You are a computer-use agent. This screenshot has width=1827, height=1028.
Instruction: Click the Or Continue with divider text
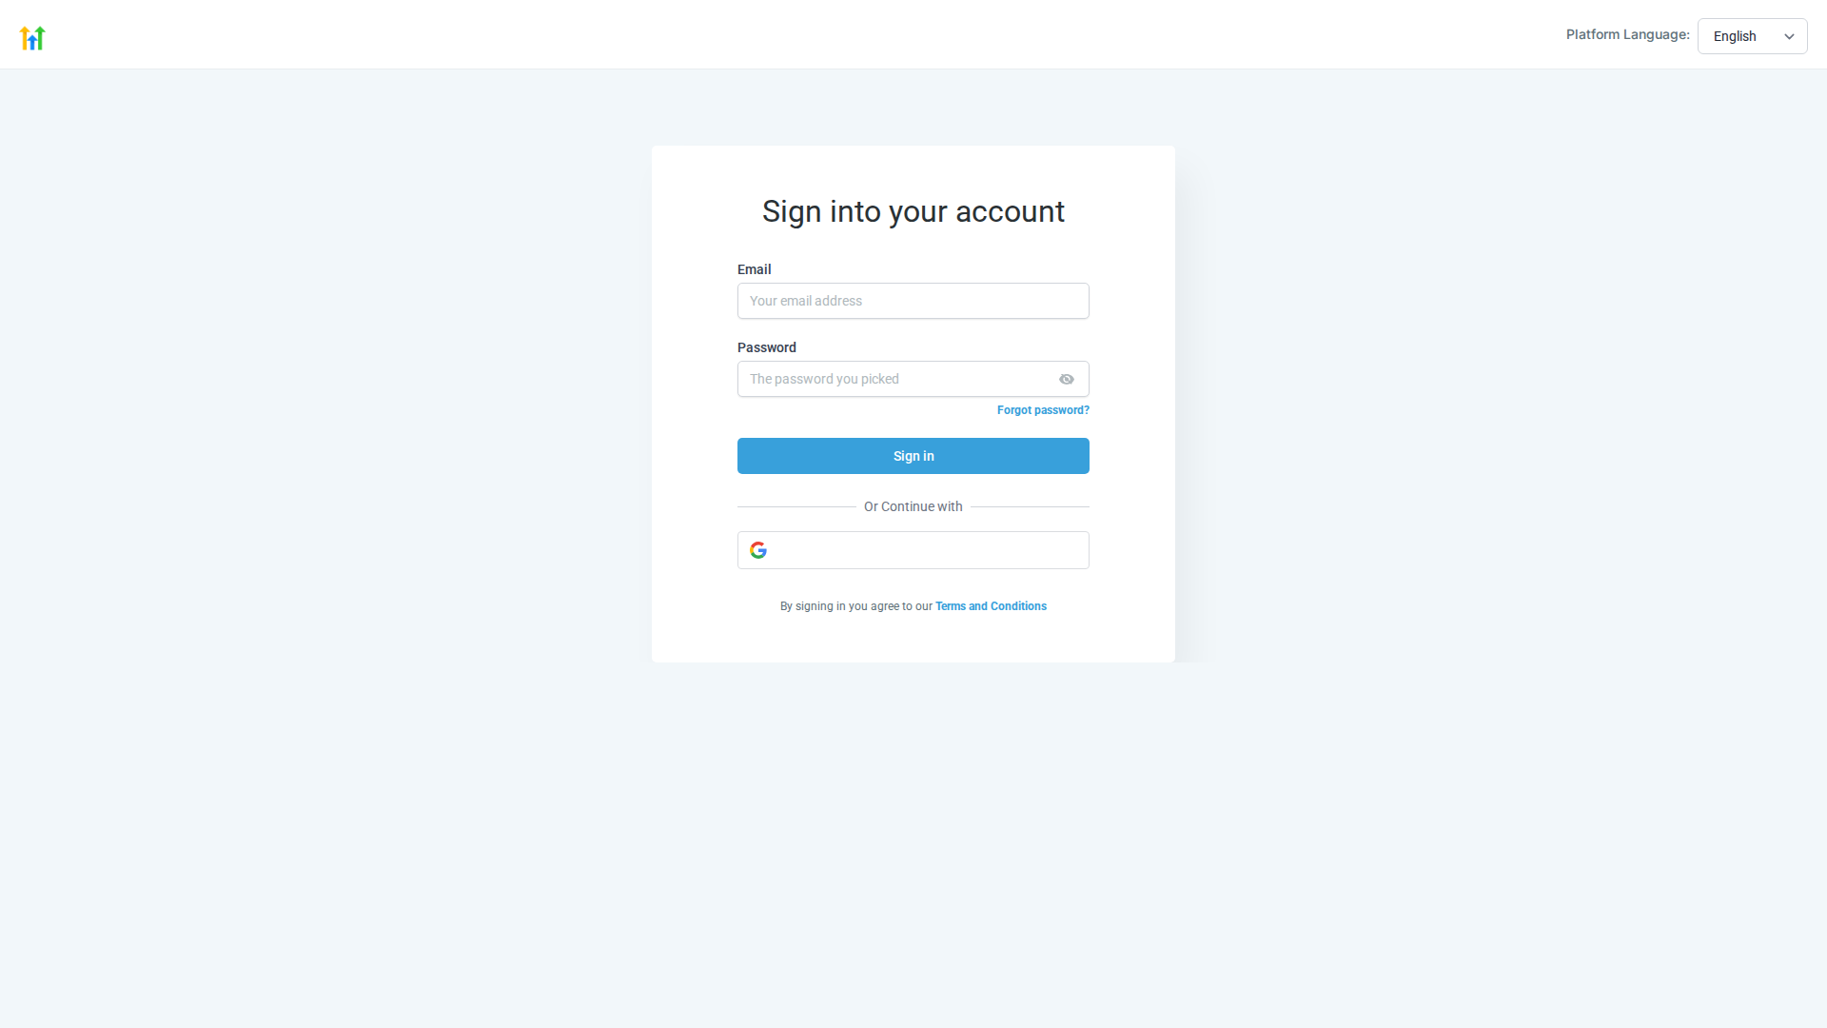pos(913,506)
